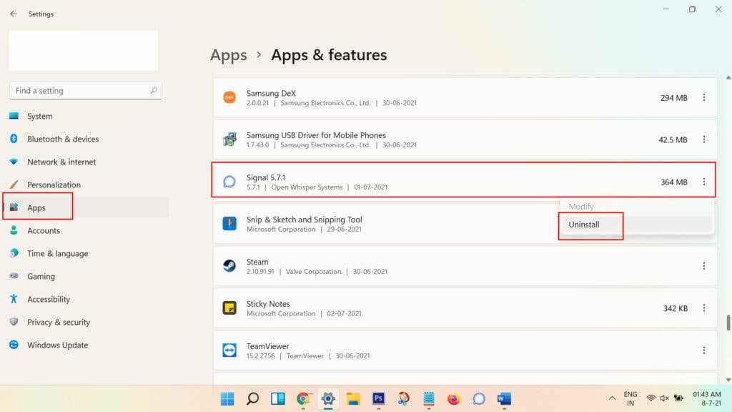The image size is (732, 412).
Task: Launch Chrome from the taskbar
Action: click(303, 398)
